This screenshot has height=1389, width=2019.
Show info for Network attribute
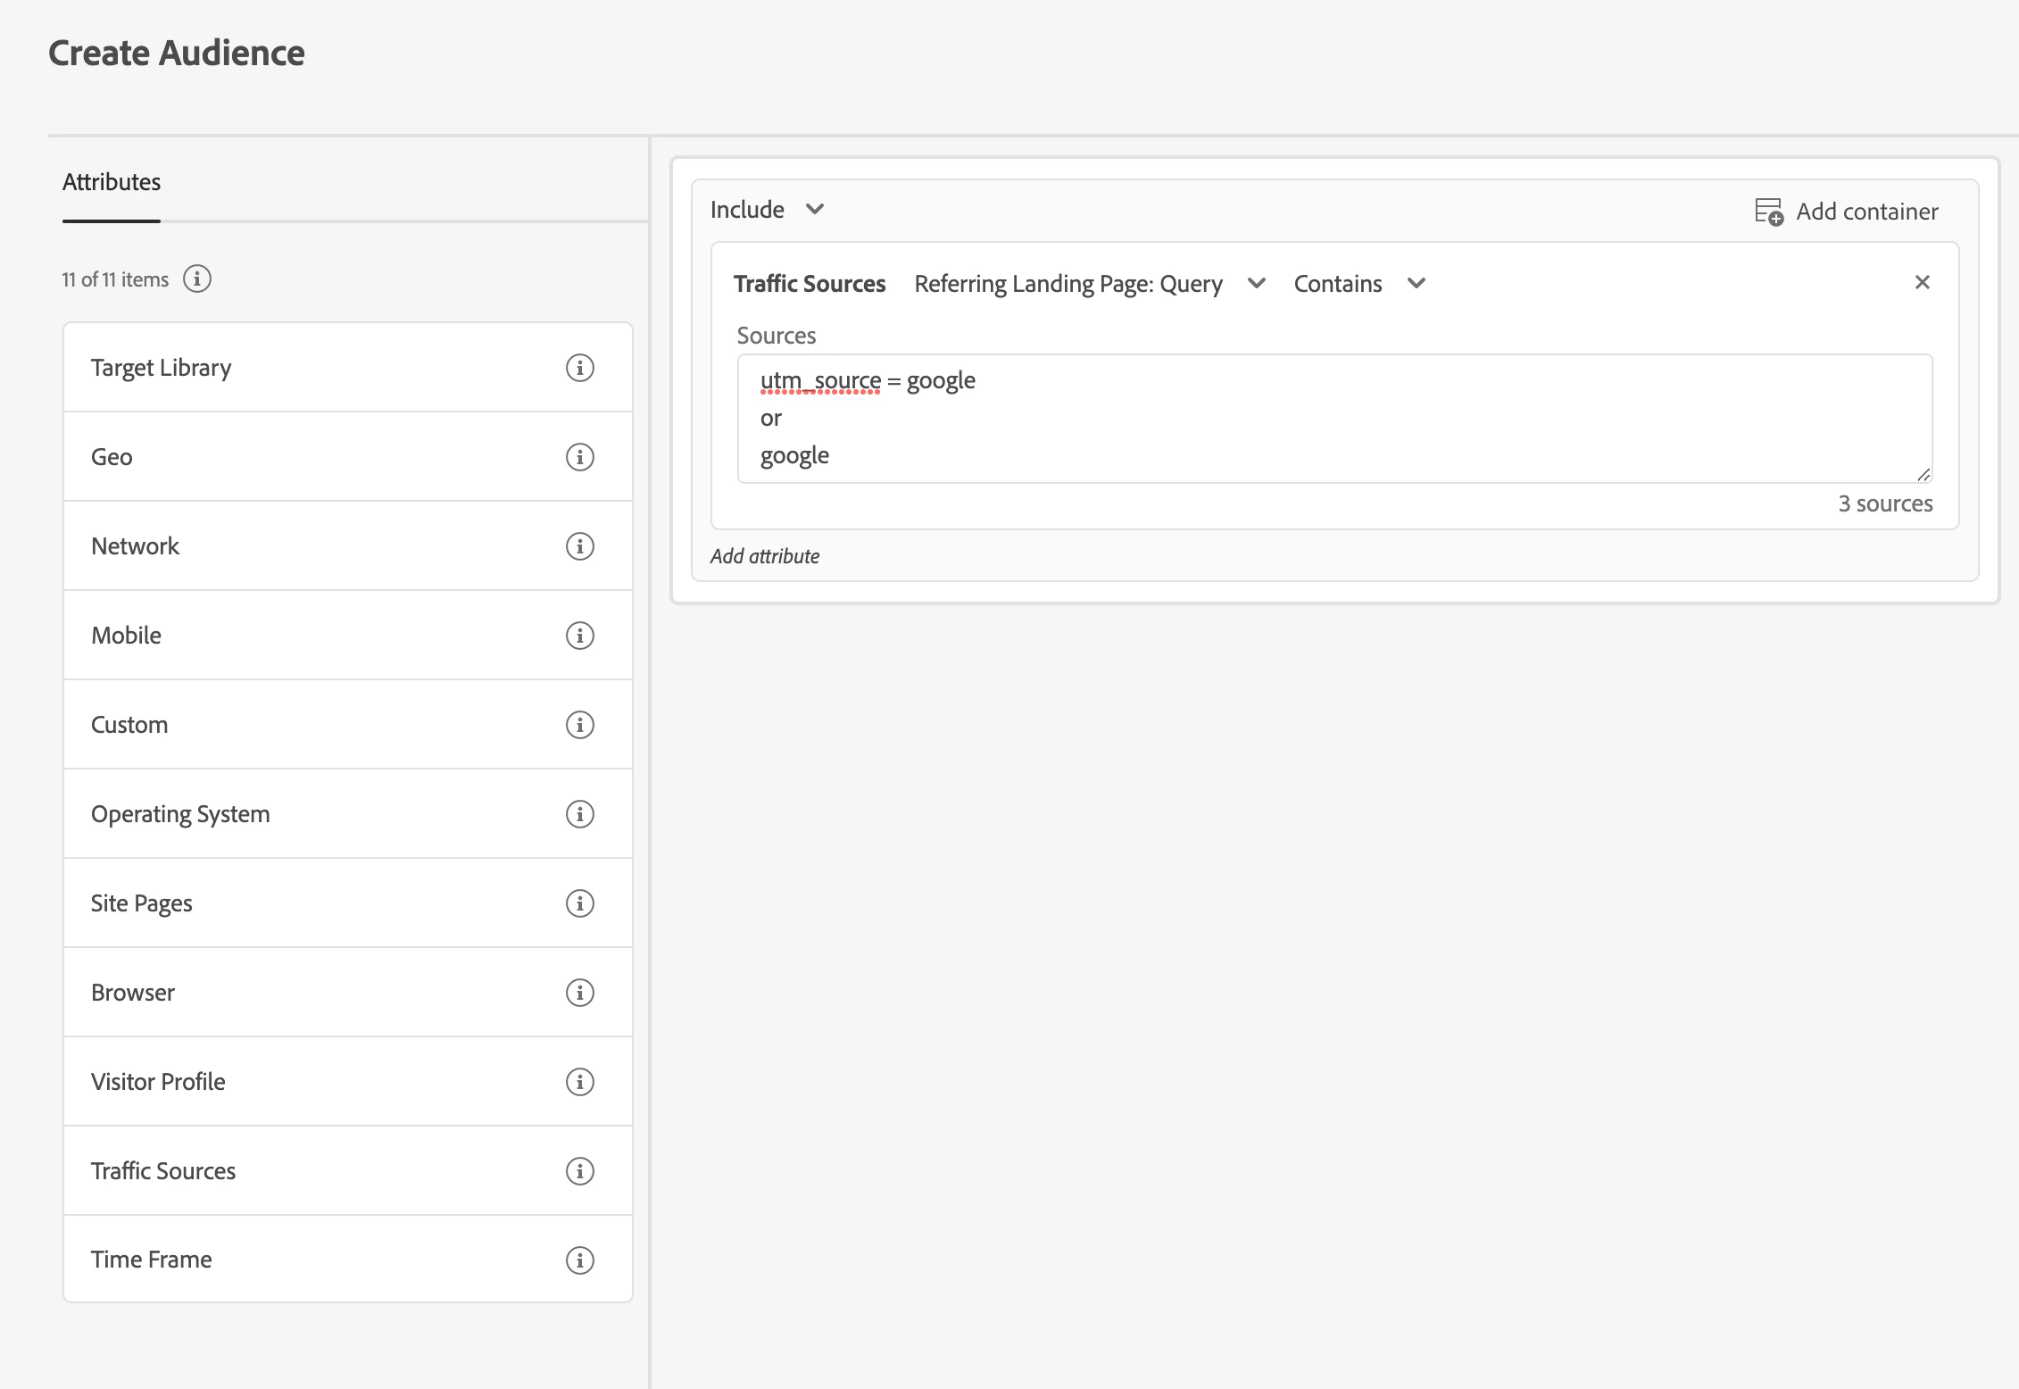(x=580, y=546)
